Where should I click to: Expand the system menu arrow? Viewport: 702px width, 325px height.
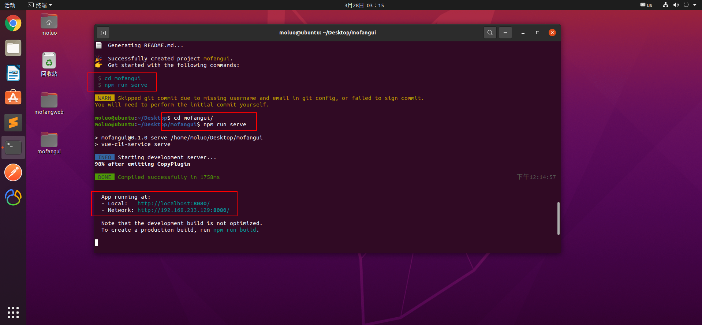coord(695,5)
